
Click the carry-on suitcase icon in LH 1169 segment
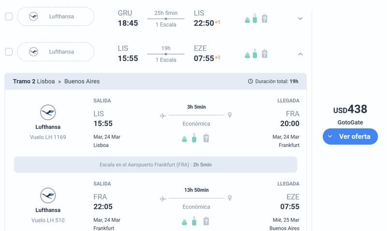coord(194,138)
